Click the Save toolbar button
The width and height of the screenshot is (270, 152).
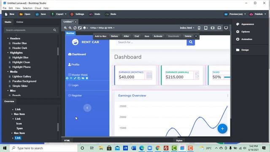click(x=40, y=14)
